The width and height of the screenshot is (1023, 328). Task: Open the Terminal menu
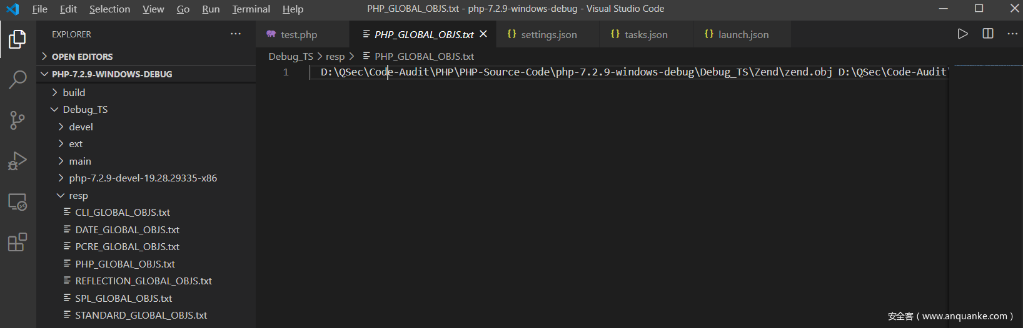point(251,9)
